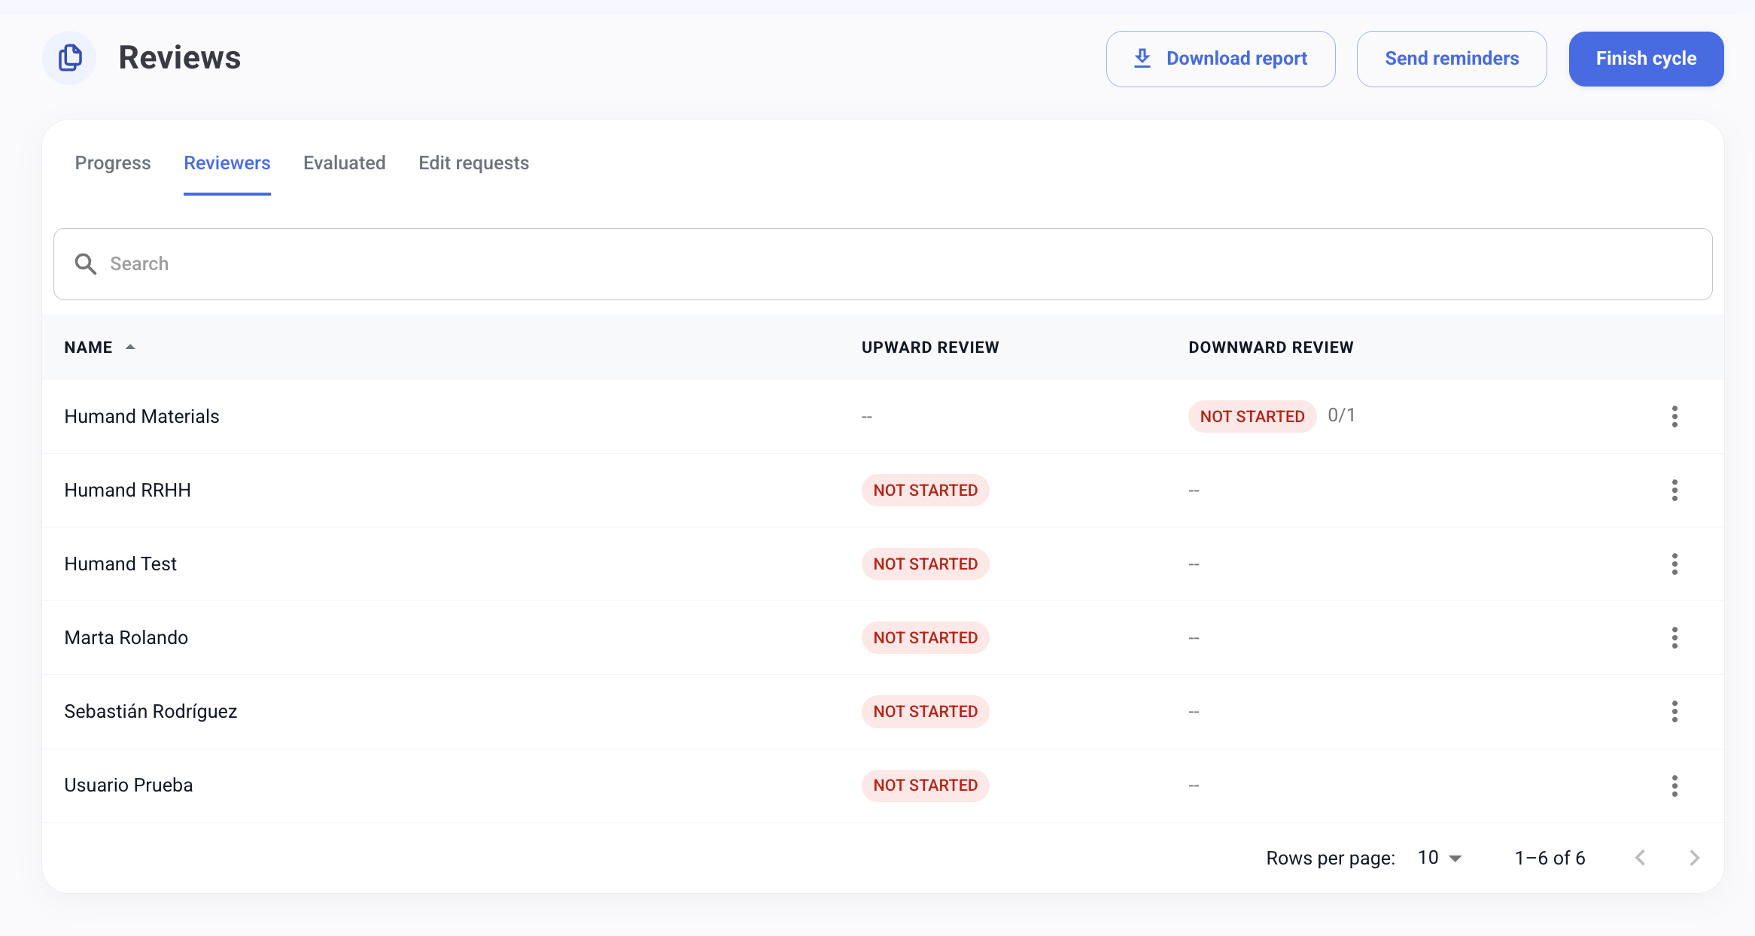Go to the previous page arrow
This screenshot has width=1755, height=936.
tap(1641, 858)
